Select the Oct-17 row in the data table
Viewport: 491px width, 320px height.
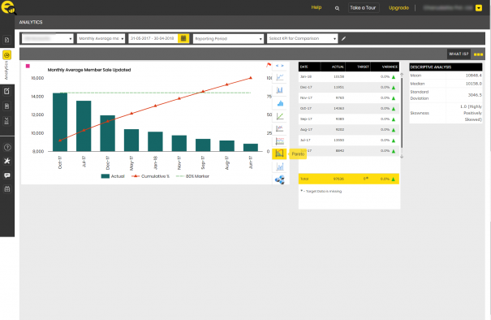[x=349, y=109]
